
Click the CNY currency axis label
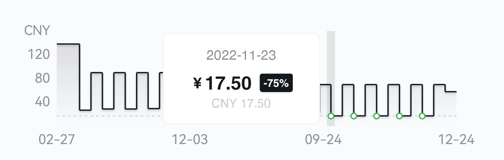pyautogui.click(x=37, y=31)
